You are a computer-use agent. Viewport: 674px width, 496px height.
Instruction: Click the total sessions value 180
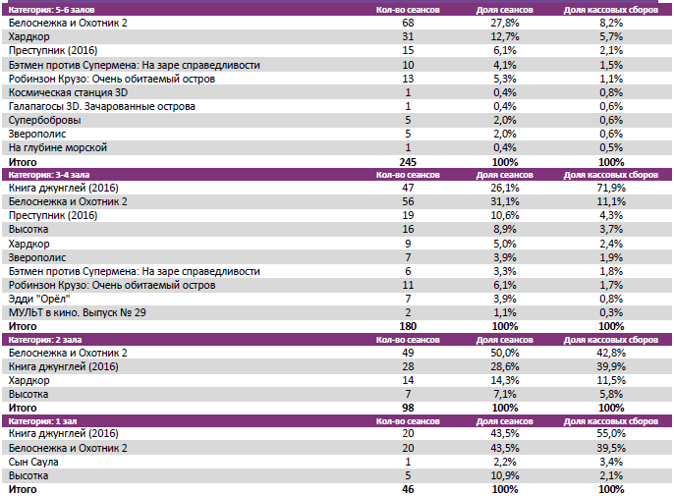coord(409,325)
